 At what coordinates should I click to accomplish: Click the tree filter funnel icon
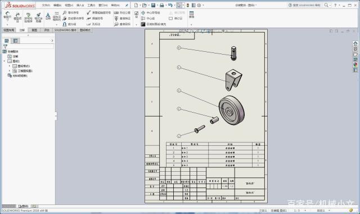pos(5,47)
